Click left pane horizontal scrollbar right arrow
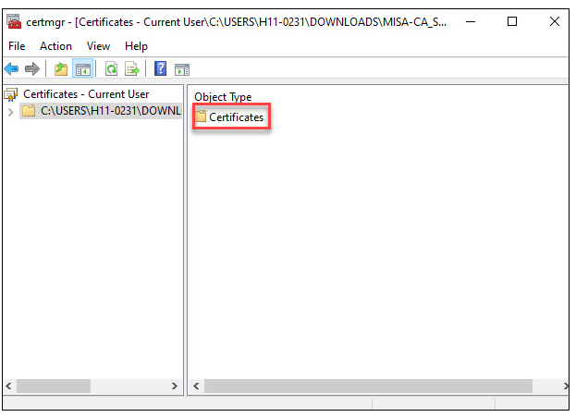 [176, 386]
